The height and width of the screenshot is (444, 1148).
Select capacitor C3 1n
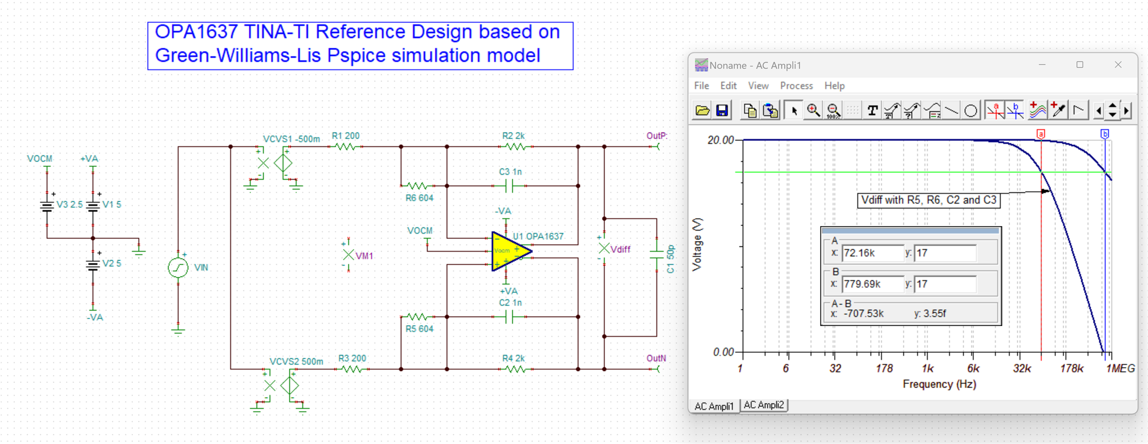pyautogui.click(x=510, y=186)
